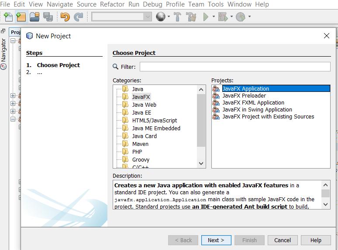Viewport: 338px width, 250px height.
Task: Click the JavaFX FXML Application project icon
Action: pos(216,103)
